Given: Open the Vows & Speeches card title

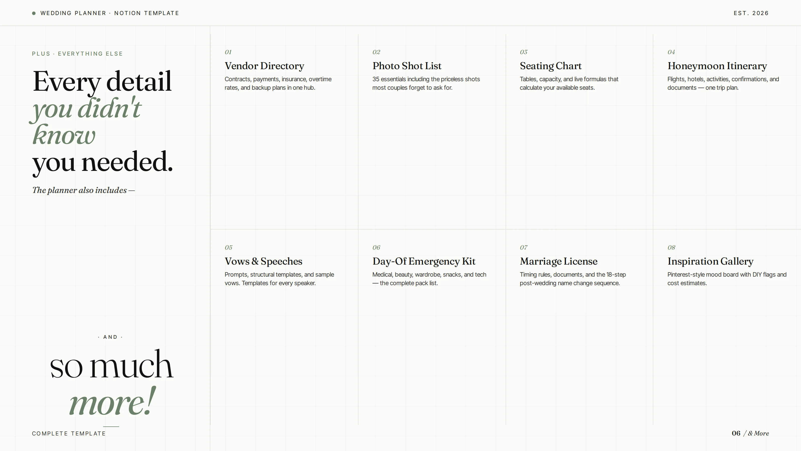Looking at the screenshot, I should pos(263,261).
